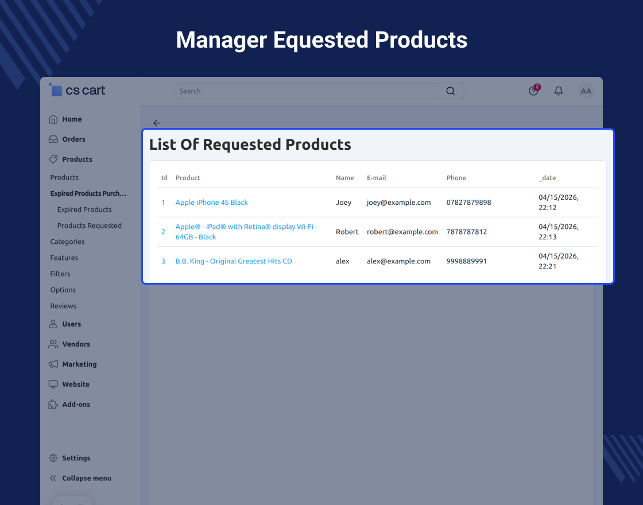Select the alex@example.com email cell
This screenshot has height=505, width=643.
click(x=398, y=261)
